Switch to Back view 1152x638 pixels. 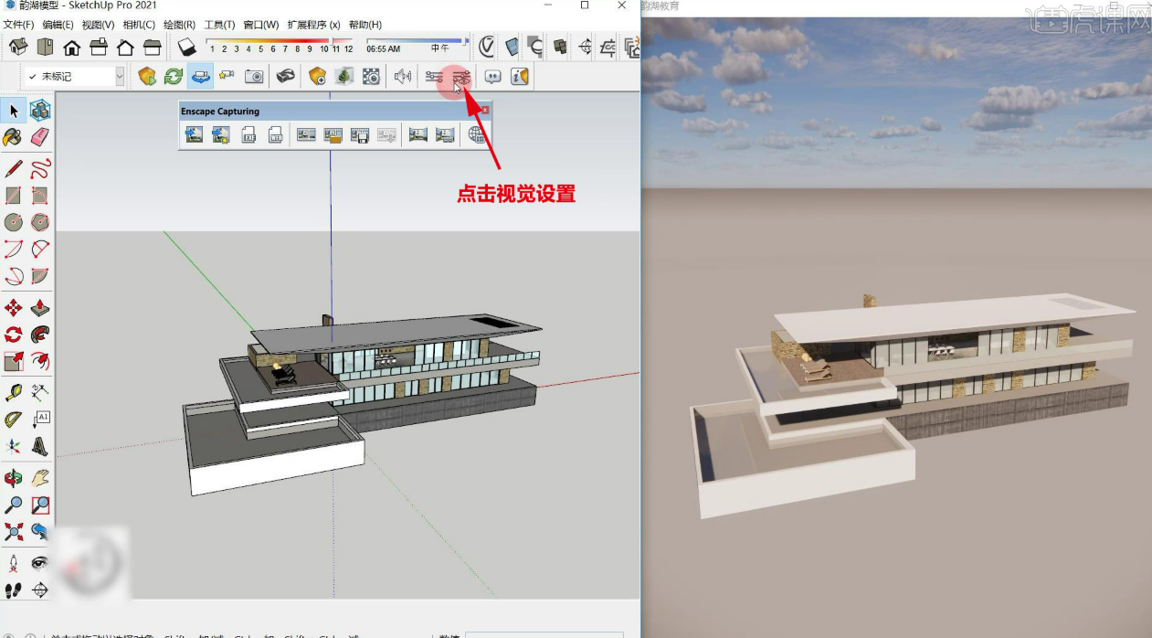tap(125, 47)
